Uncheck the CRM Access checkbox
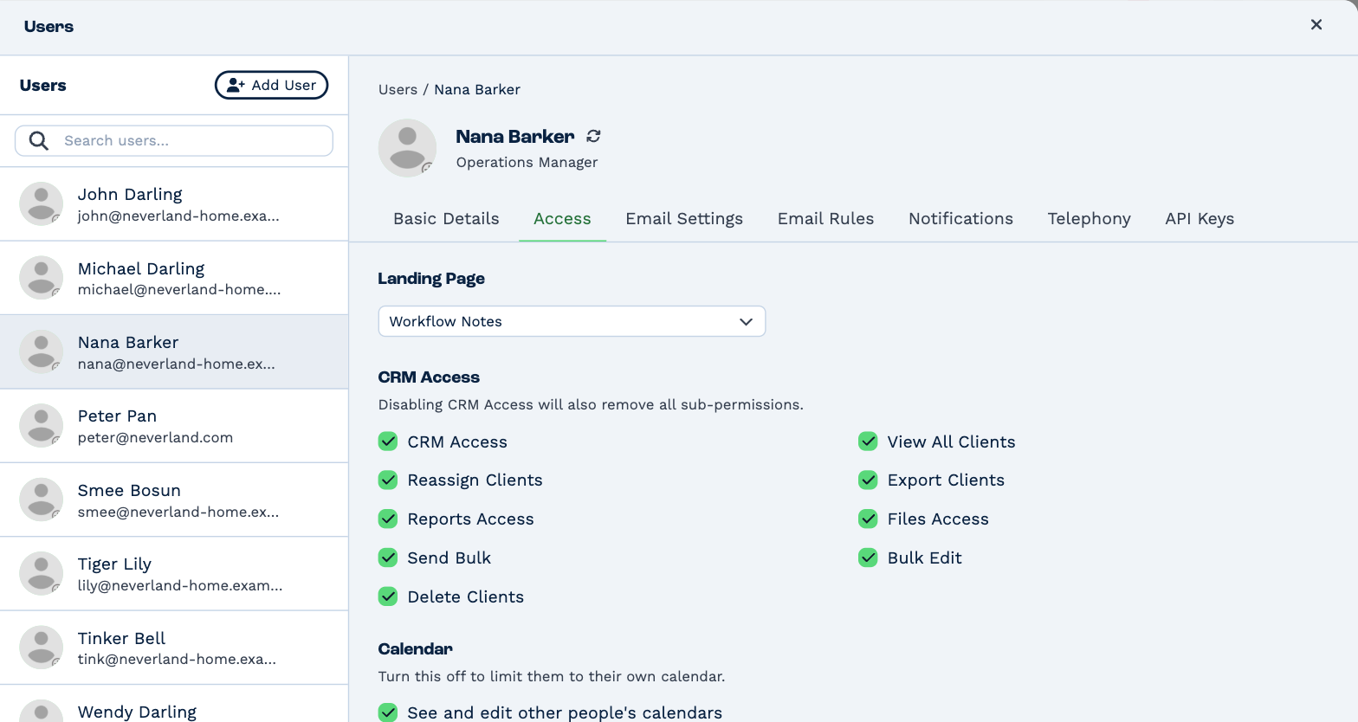Screen dimensions: 1358x722 click(388, 442)
